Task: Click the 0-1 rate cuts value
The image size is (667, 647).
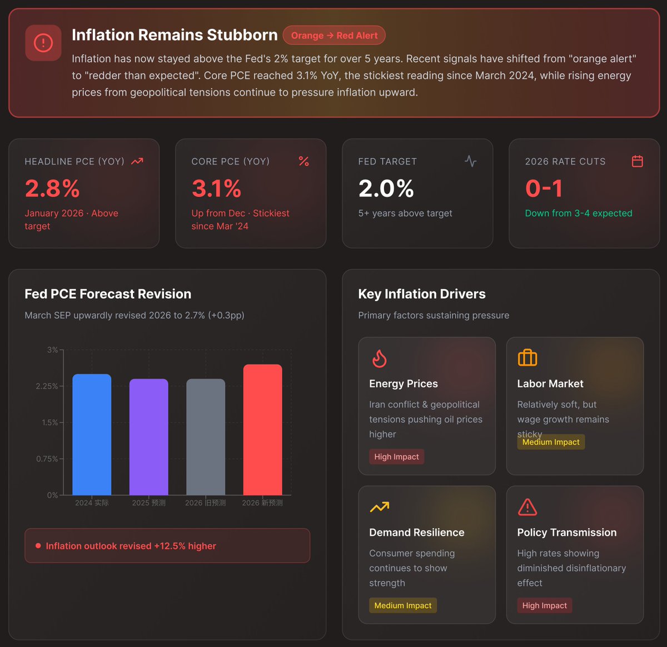Action: pyautogui.click(x=544, y=189)
